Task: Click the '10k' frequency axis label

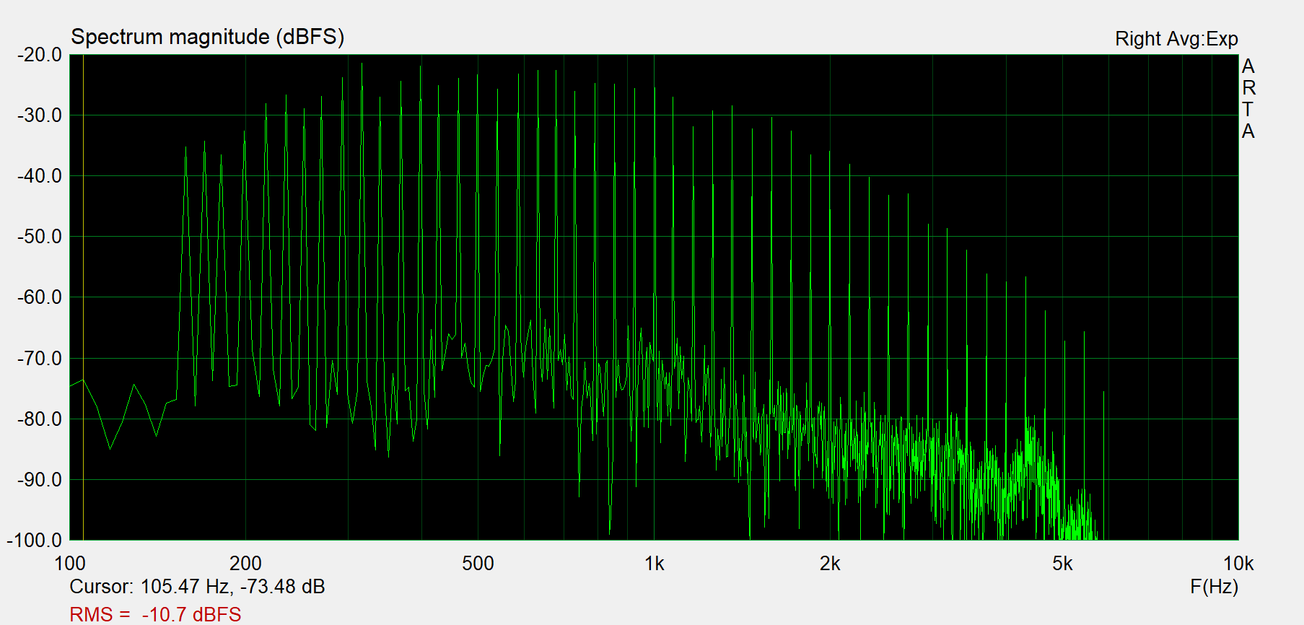Action: point(1238,564)
